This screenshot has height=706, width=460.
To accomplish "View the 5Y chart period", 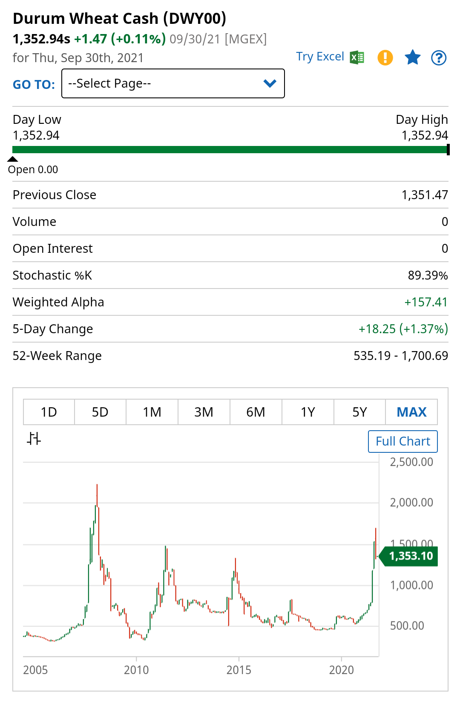I will (360, 412).
